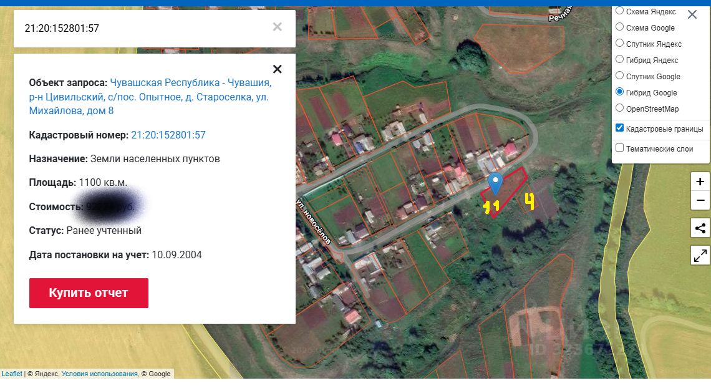Click the Купить отчет button
Viewport: 711px width, 388px height.
click(x=89, y=293)
